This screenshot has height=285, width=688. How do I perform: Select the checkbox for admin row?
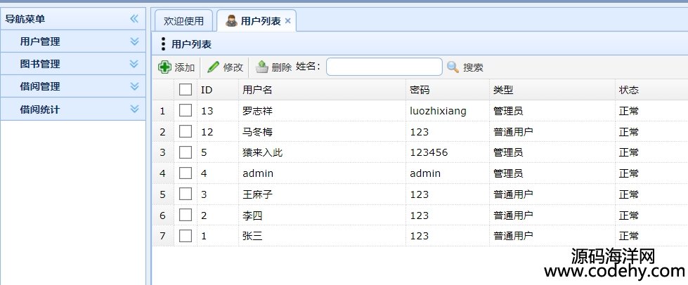[186, 173]
